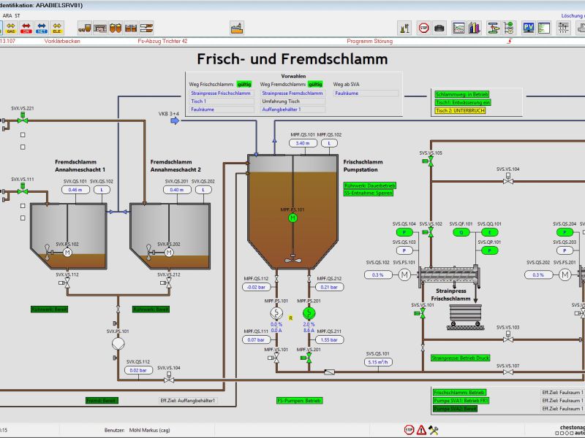
Task: Open the trend chart toolbar icon
Action: coord(459,28)
